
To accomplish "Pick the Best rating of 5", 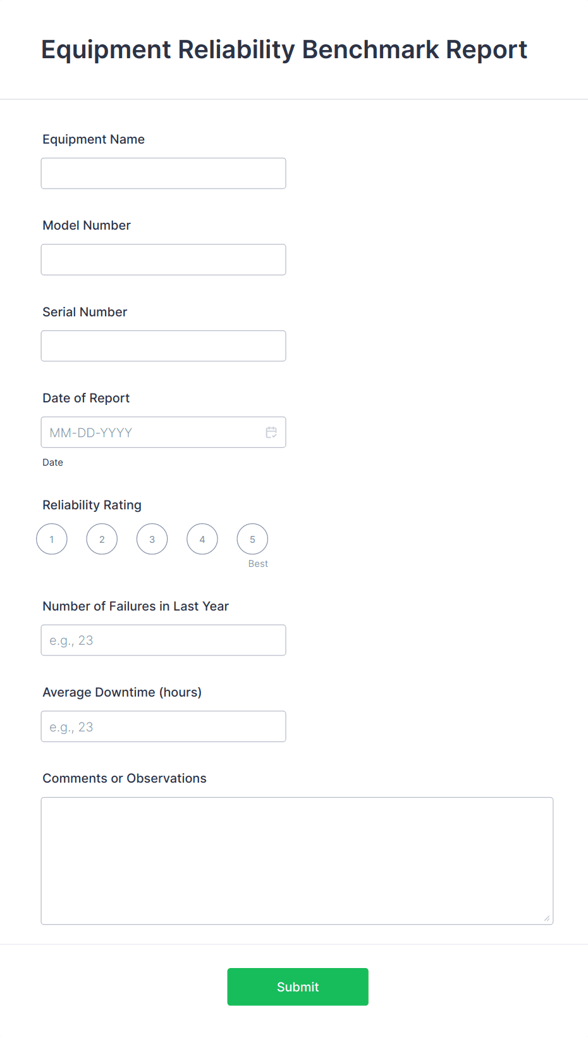I will pos(252,538).
